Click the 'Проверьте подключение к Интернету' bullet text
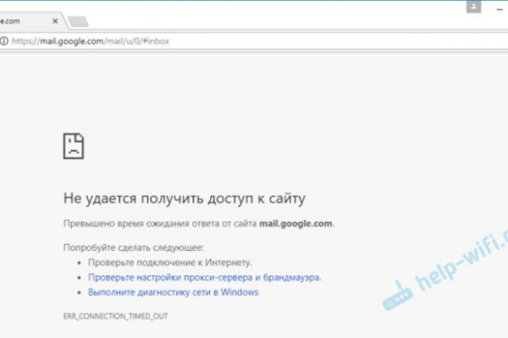The image size is (508, 338). (169, 263)
